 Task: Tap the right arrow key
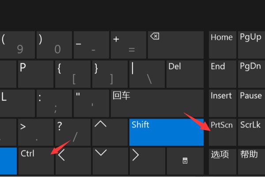147,161
